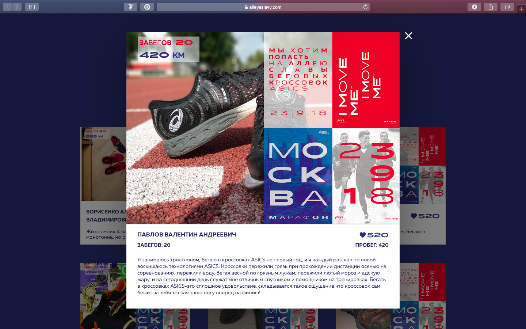Click the triathlon description paragraph
The width and height of the screenshot is (526, 329).
click(262, 276)
